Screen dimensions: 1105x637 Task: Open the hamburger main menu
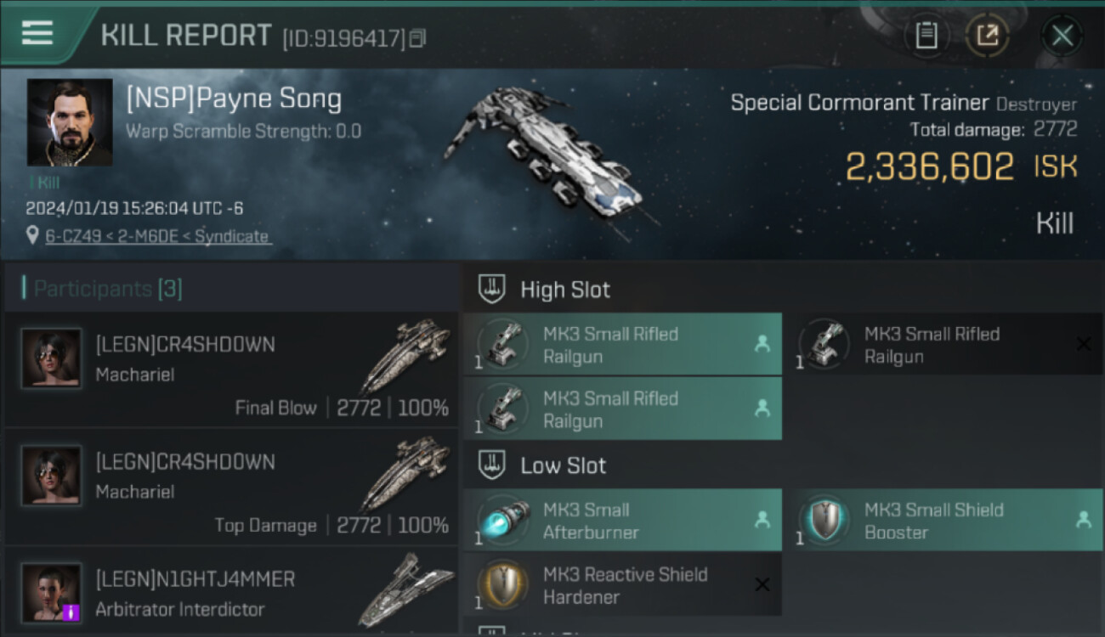click(37, 33)
